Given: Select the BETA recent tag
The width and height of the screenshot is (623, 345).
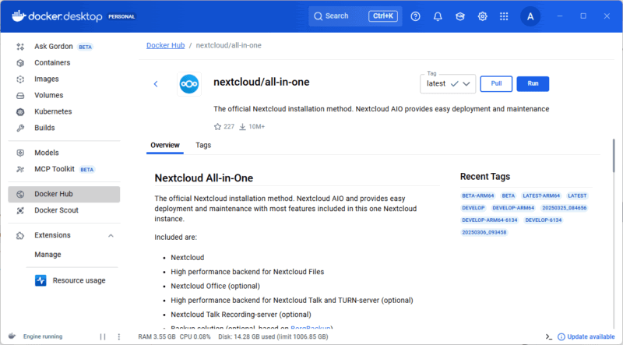Looking at the screenshot, I should click(x=509, y=195).
